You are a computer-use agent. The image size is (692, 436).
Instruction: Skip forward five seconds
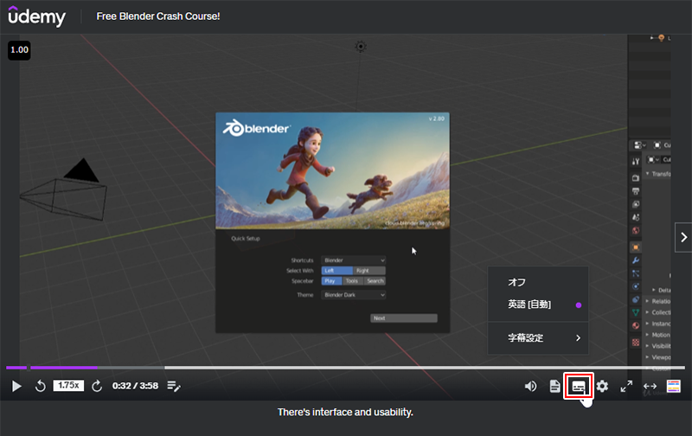coord(97,386)
